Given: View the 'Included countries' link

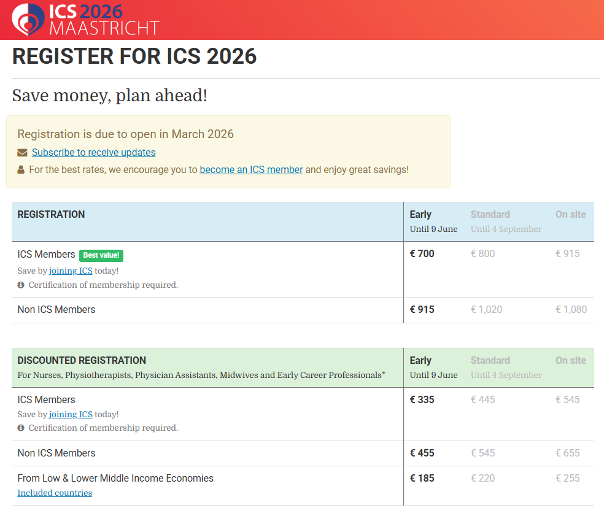Looking at the screenshot, I should pyautogui.click(x=55, y=493).
